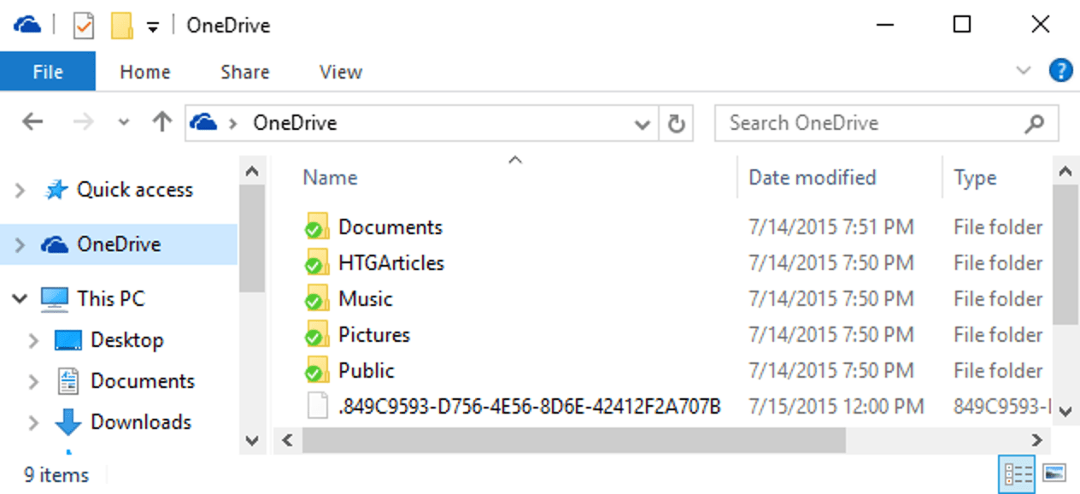Click the HTGArticles folder synced icon
1080x494 pixels.
pyautogui.click(x=317, y=262)
